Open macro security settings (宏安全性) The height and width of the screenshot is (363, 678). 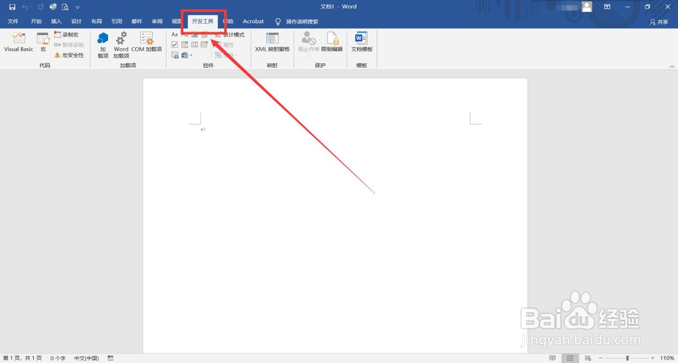[68, 55]
